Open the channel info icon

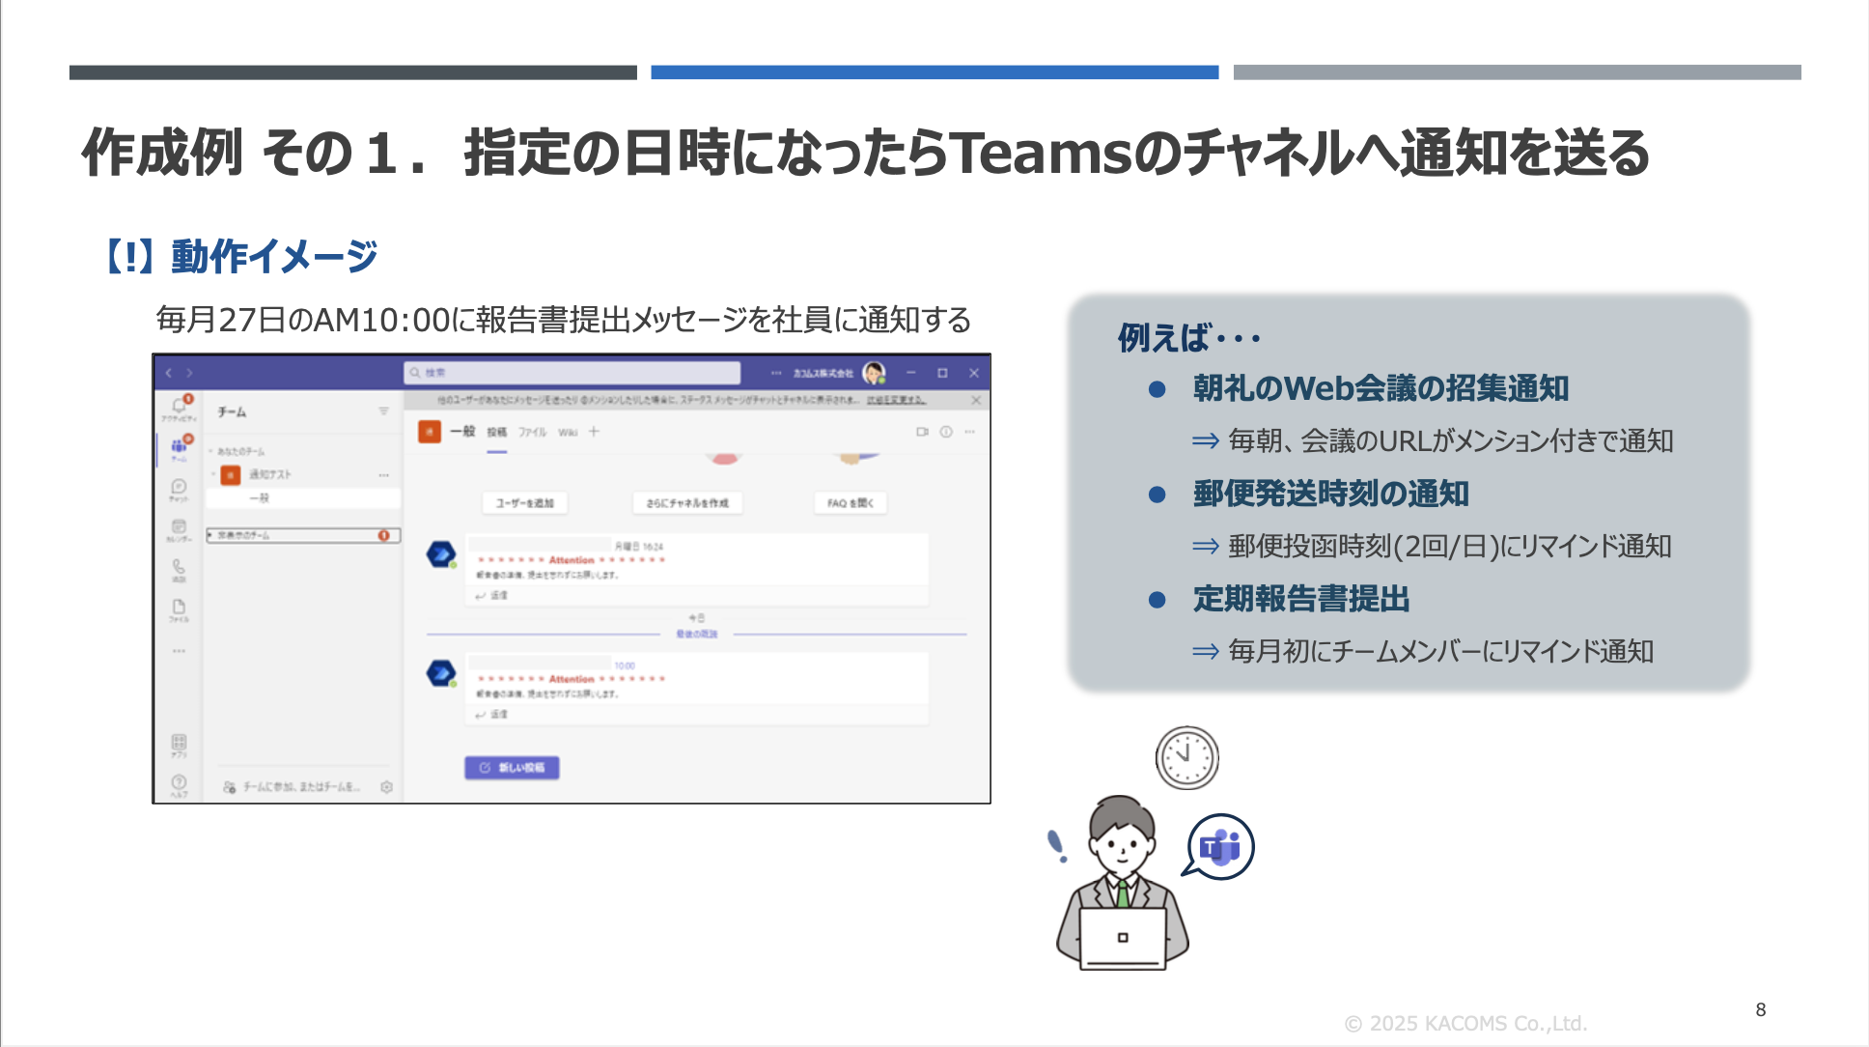click(x=946, y=432)
